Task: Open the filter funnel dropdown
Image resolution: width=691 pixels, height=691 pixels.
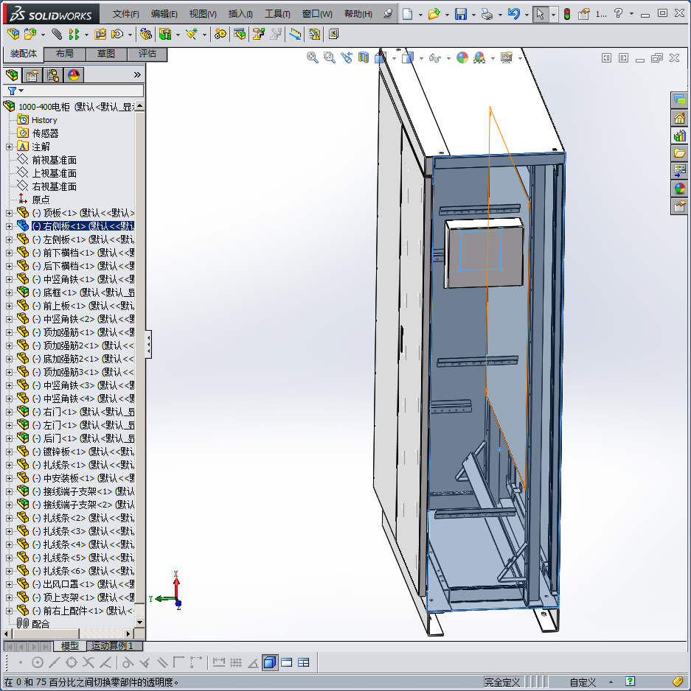Action: (15, 91)
